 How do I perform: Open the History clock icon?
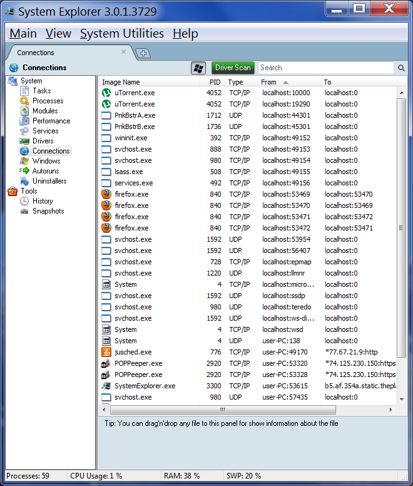coord(24,201)
